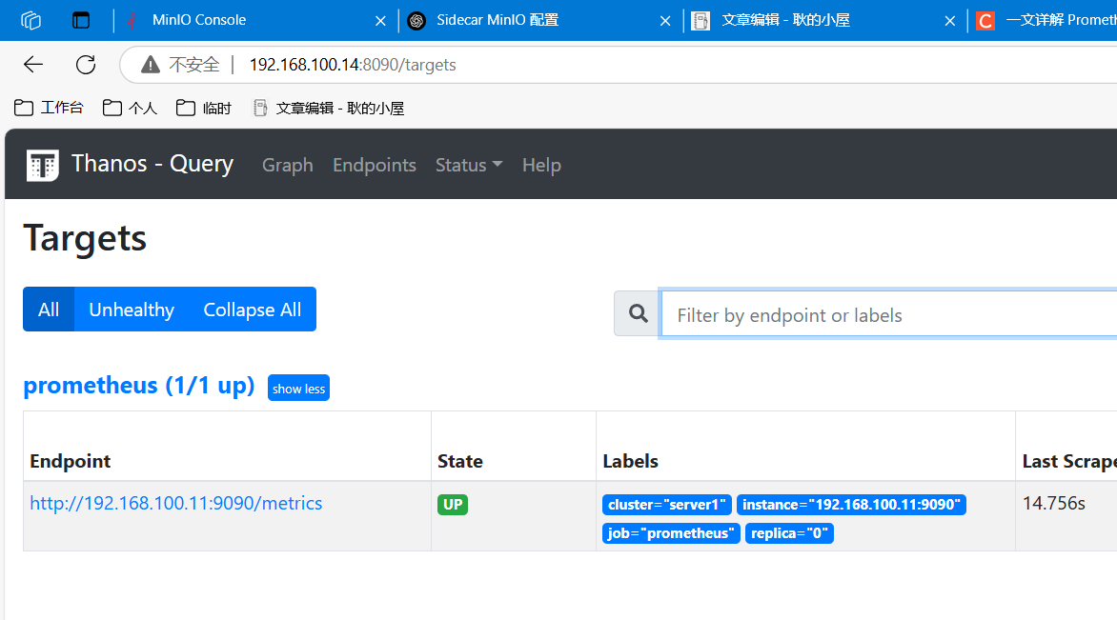The image size is (1117, 620).
Task: Click the search magnifier icon
Action: tap(638, 313)
